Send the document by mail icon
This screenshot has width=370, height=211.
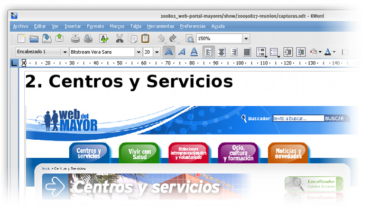[59, 38]
